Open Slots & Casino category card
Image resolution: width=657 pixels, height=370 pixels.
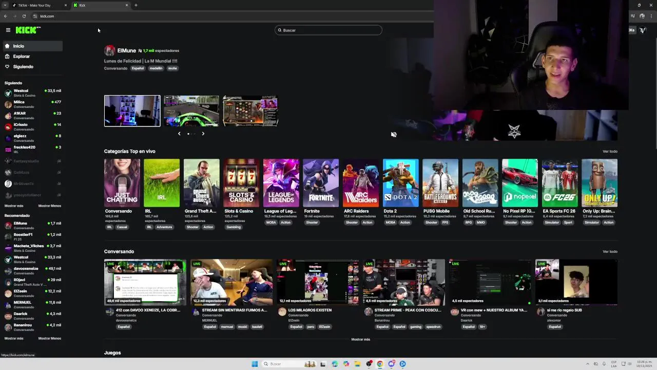(241, 183)
